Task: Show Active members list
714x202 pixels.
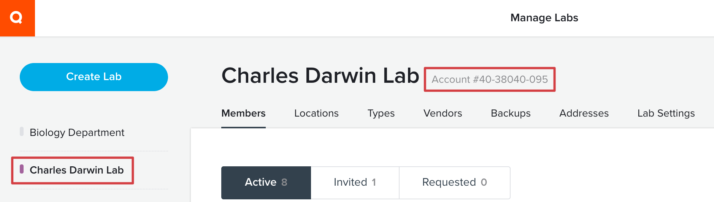Action: (x=266, y=183)
